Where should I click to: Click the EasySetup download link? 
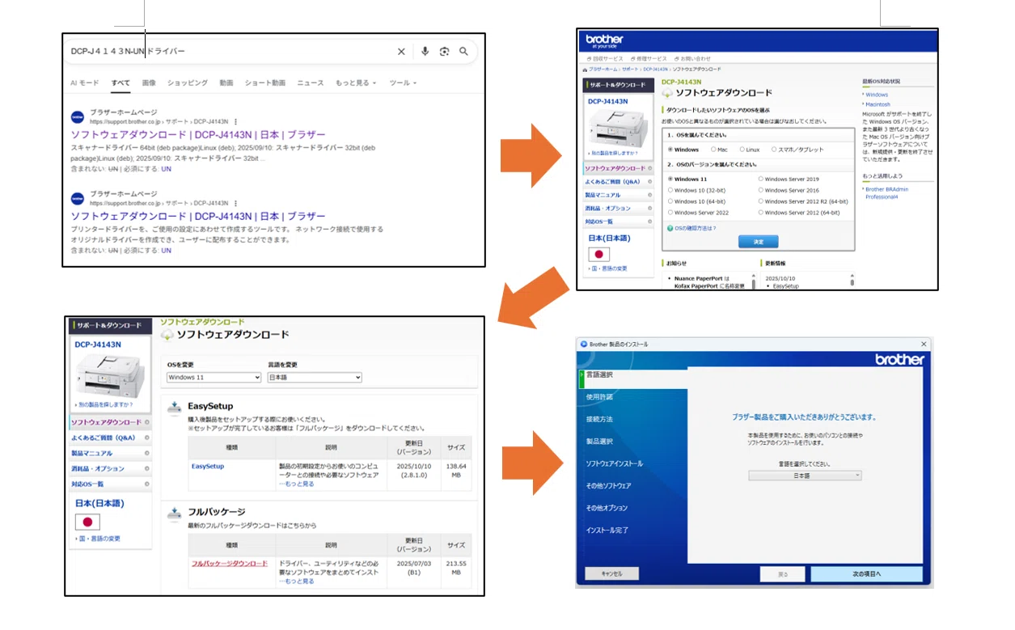coord(208,467)
